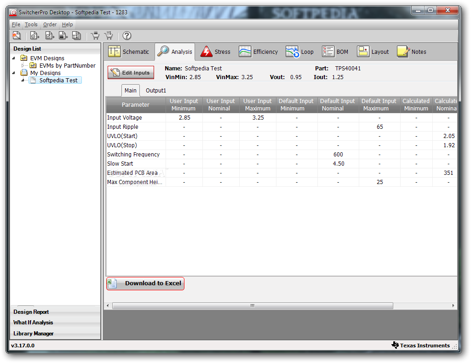Viewport: 471px width, 363px height.
Task: Click the Design List panel header
Action: [55, 49]
